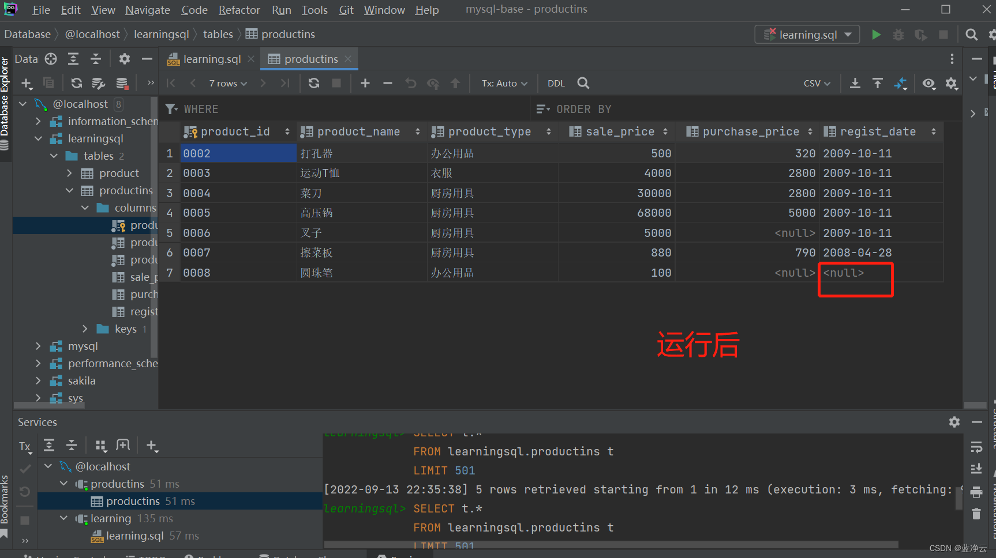Clear console output with trash icon
The height and width of the screenshot is (558, 996).
(976, 513)
